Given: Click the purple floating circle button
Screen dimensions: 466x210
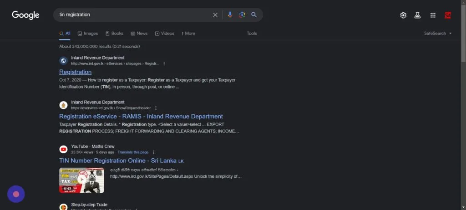Looking at the screenshot, I should pyautogui.click(x=16, y=194).
